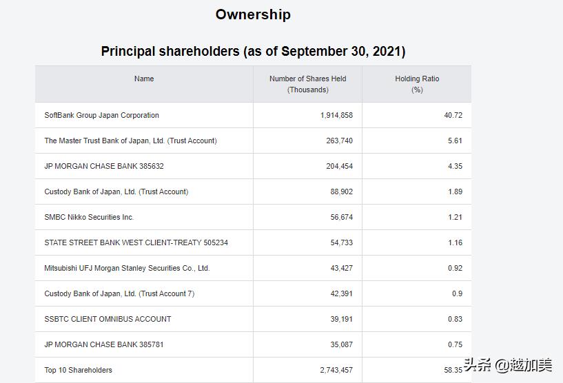Click STATE STREET BANK WEST CLIENT-TREATY 505234
The height and width of the screenshot is (383, 563).
pos(136,243)
